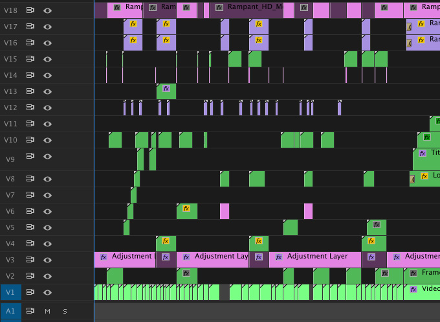
Task: Hide track V6 output with eye icon
Action: (x=47, y=211)
